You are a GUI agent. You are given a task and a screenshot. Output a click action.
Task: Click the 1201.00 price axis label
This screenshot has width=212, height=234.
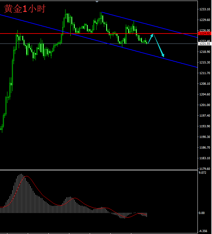click(x=205, y=105)
